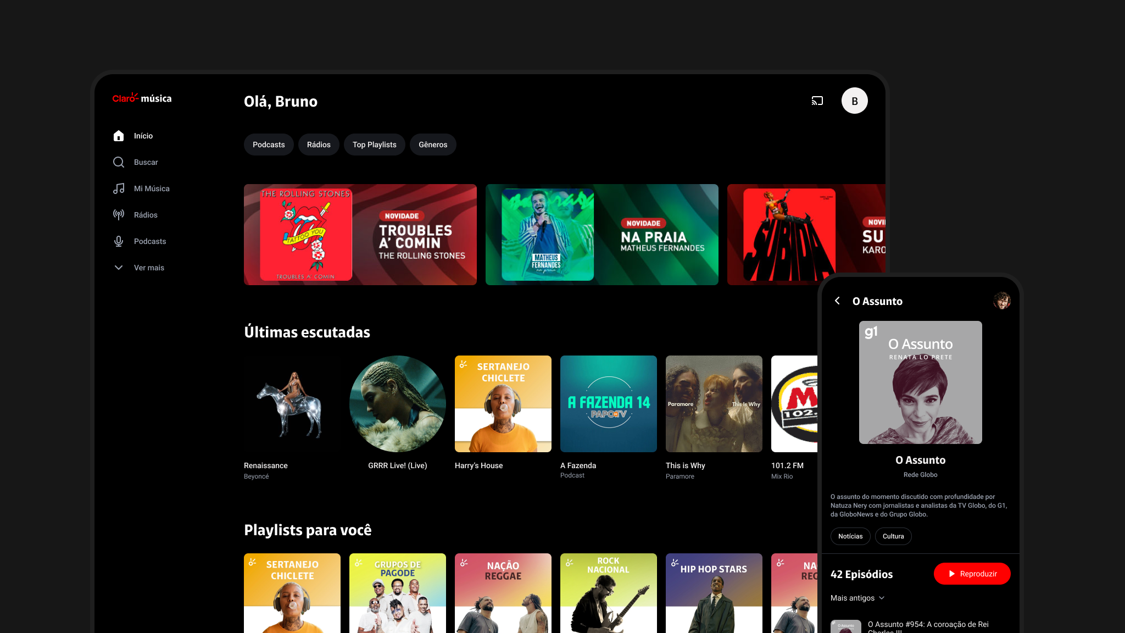Select the Podcasts filter chip

(x=269, y=145)
